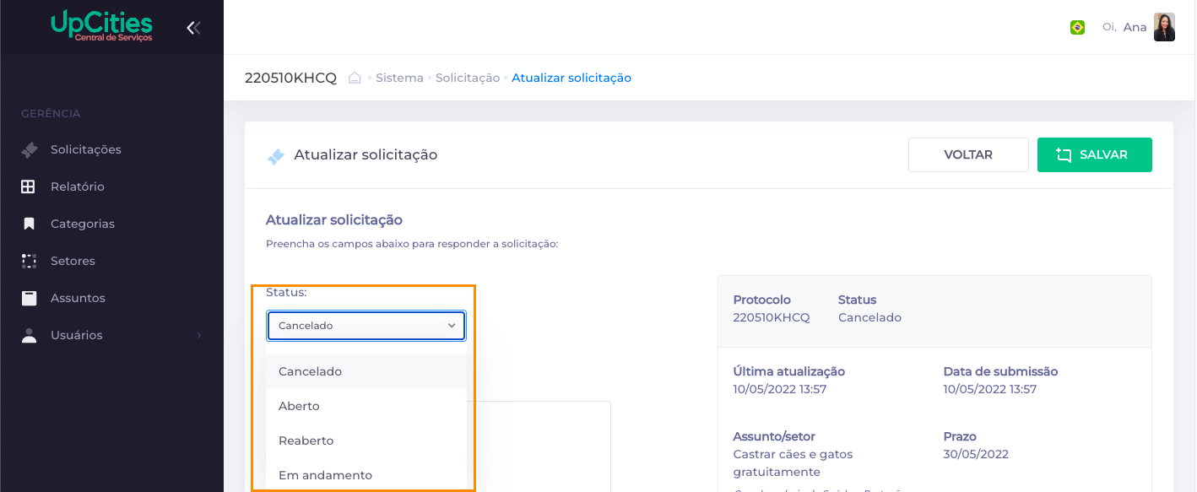Click the ticket icon beside Atualizar solicitação title

[275, 156]
